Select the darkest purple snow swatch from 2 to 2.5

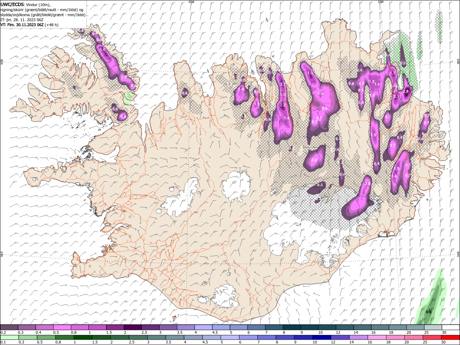point(133,327)
